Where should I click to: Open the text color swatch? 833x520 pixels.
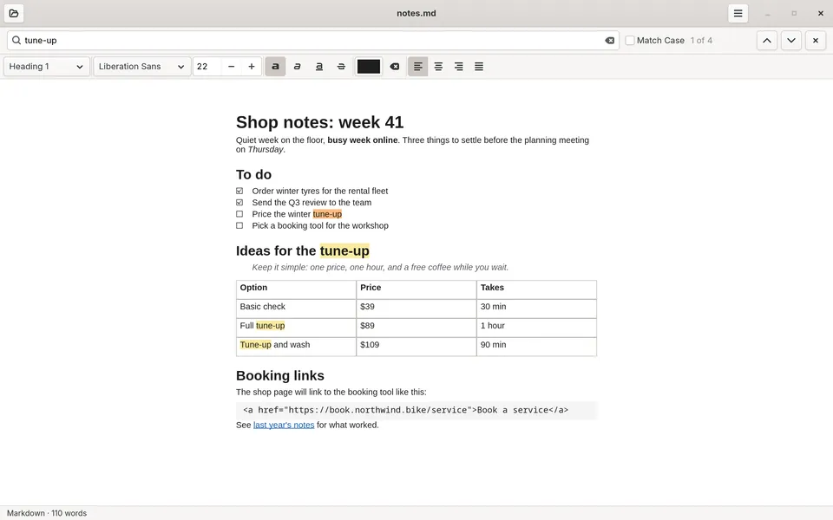(x=368, y=67)
